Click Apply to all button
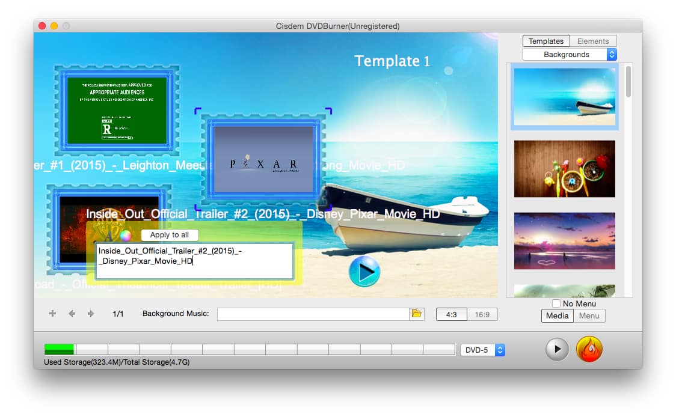Image resolution: width=676 pixels, height=417 pixels. pos(170,235)
